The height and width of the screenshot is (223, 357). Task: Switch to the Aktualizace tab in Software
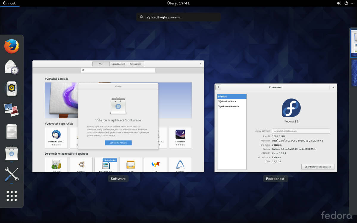pyautogui.click(x=136, y=64)
